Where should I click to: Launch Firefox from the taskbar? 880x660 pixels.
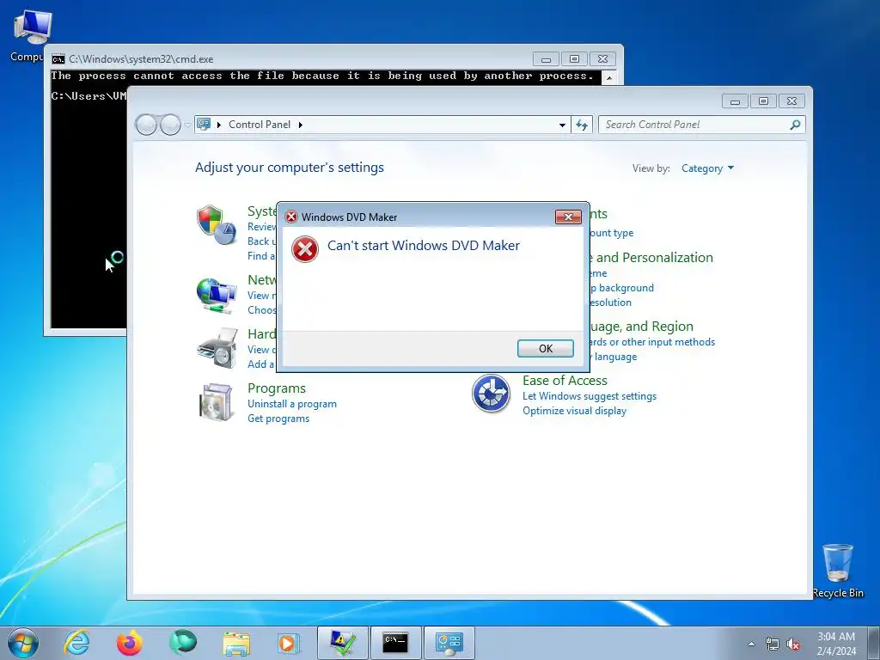click(130, 643)
